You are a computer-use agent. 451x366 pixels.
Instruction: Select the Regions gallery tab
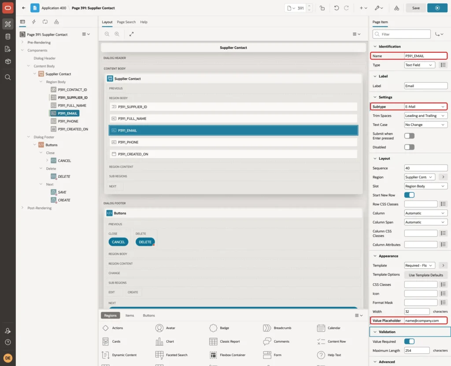point(111,315)
